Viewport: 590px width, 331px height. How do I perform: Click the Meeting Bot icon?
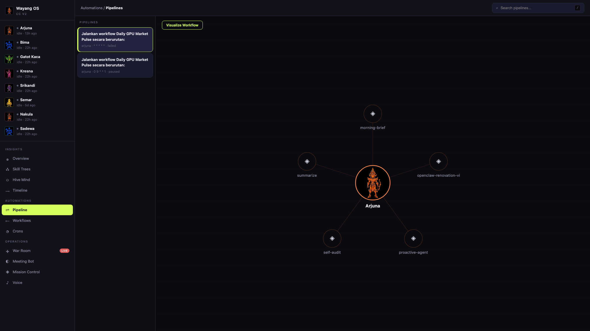tap(7, 261)
